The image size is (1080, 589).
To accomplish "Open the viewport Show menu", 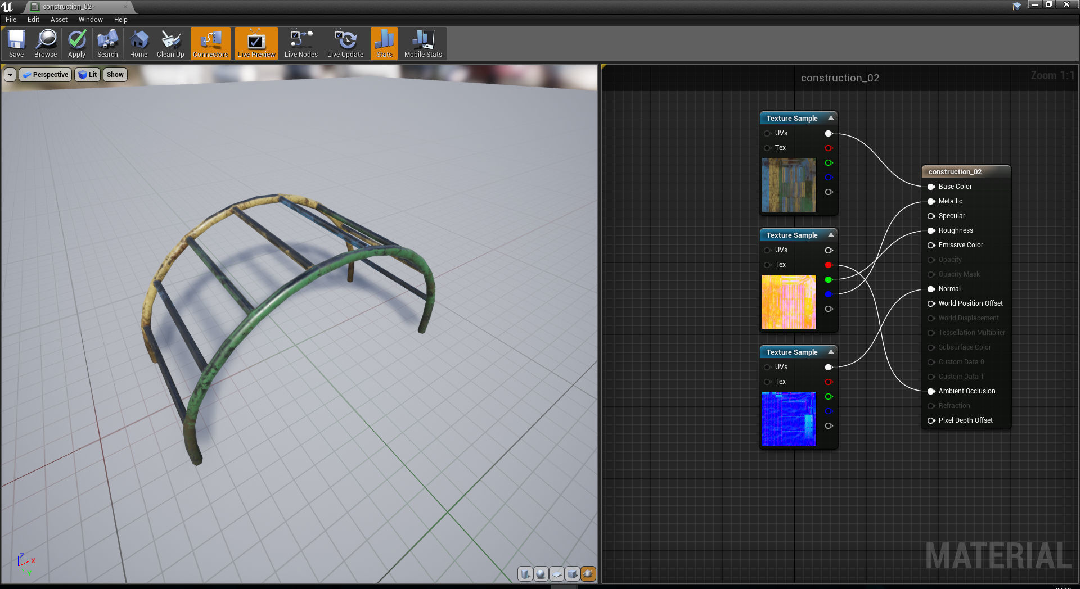I will pyautogui.click(x=115, y=75).
